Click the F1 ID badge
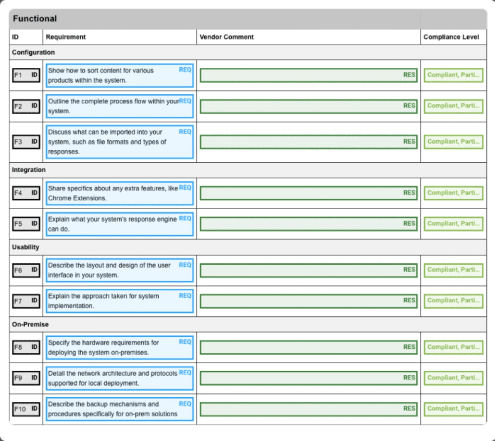The height and width of the screenshot is (441, 495). 26,75
